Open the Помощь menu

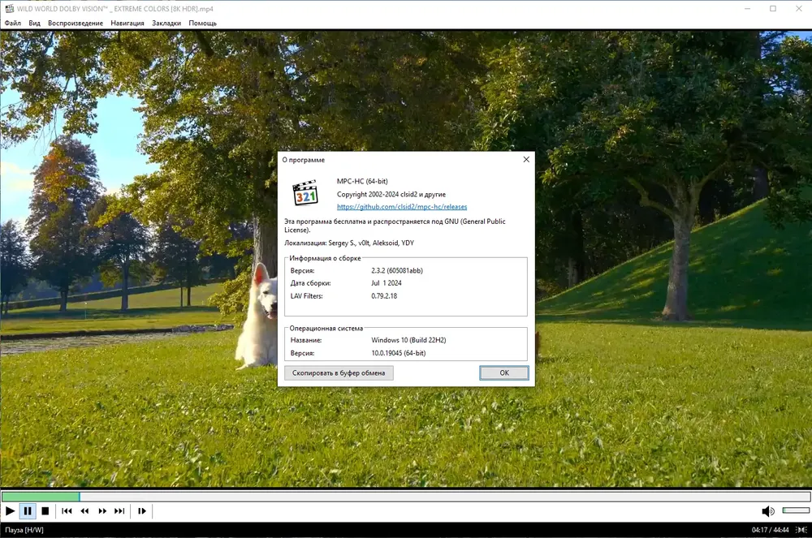click(202, 24)
